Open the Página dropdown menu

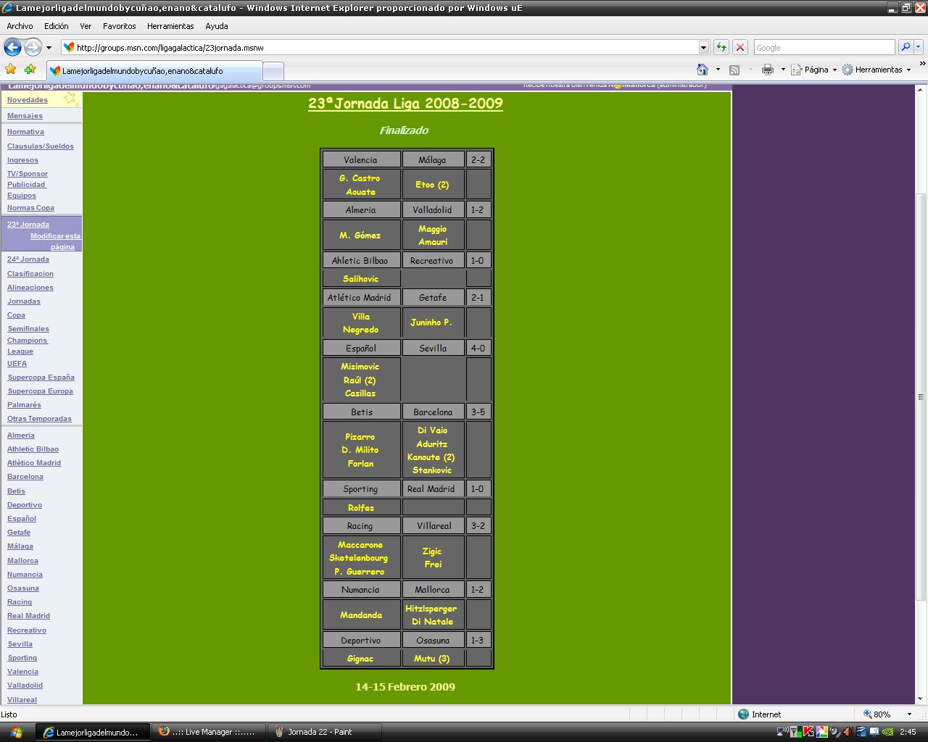click(813, 70)
